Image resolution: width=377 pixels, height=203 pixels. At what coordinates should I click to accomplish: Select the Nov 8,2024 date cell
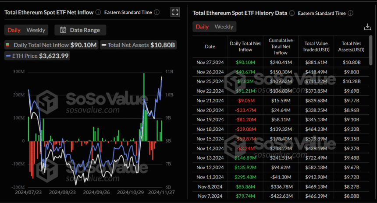pyautogui.click(x=210, y=187)
